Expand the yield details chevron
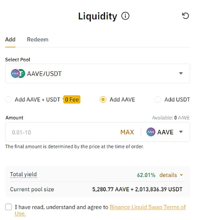 pos(181,175)
